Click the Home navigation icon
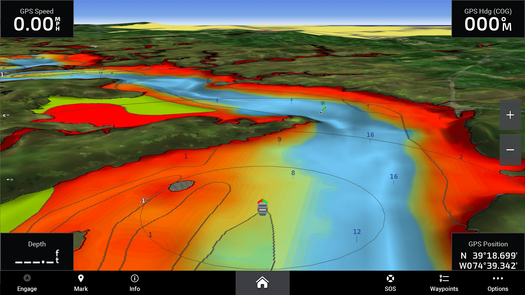 tap(262, 283)
